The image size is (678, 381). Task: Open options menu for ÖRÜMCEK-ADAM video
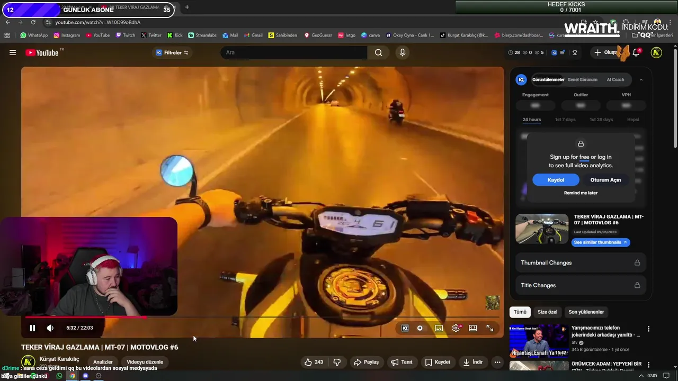pos(648,365)
